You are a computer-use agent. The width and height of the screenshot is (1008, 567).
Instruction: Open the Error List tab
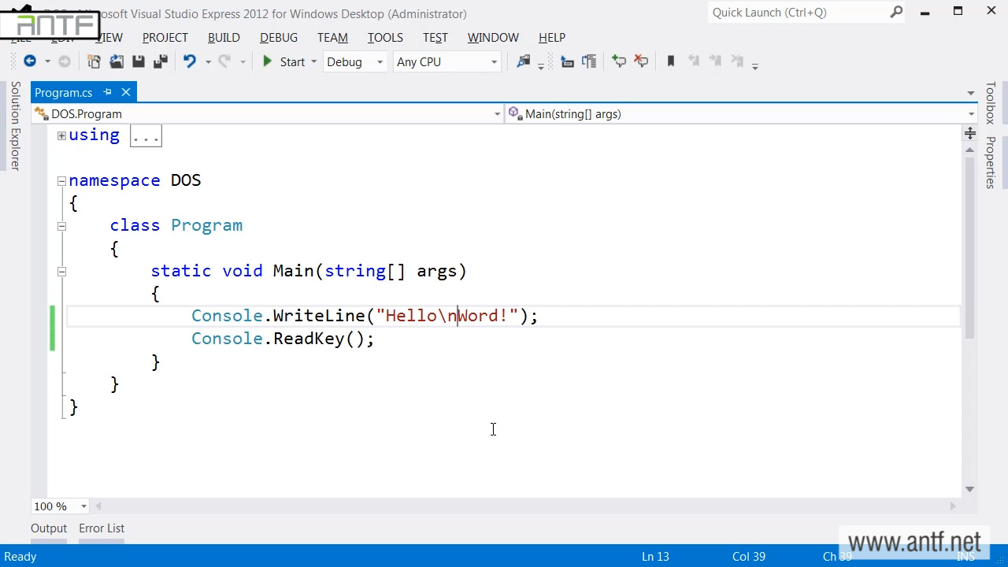102,528
